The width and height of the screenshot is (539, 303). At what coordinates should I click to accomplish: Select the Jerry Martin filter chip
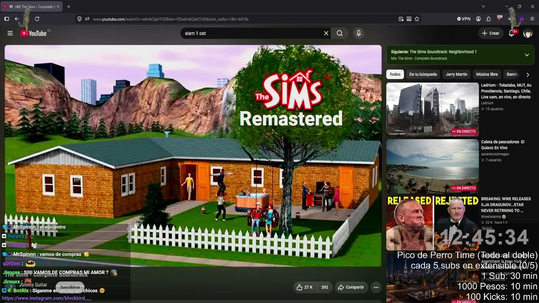click(x=456, y=74)
